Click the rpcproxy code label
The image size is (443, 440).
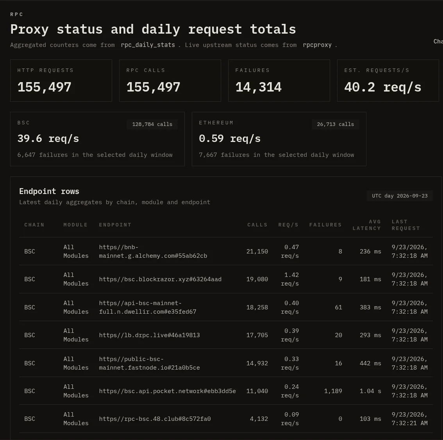(x=317, y=45)
